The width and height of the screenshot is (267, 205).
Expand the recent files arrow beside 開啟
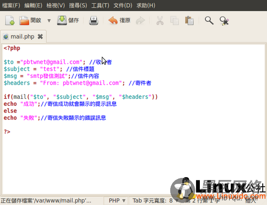click(x=49, y=20)
